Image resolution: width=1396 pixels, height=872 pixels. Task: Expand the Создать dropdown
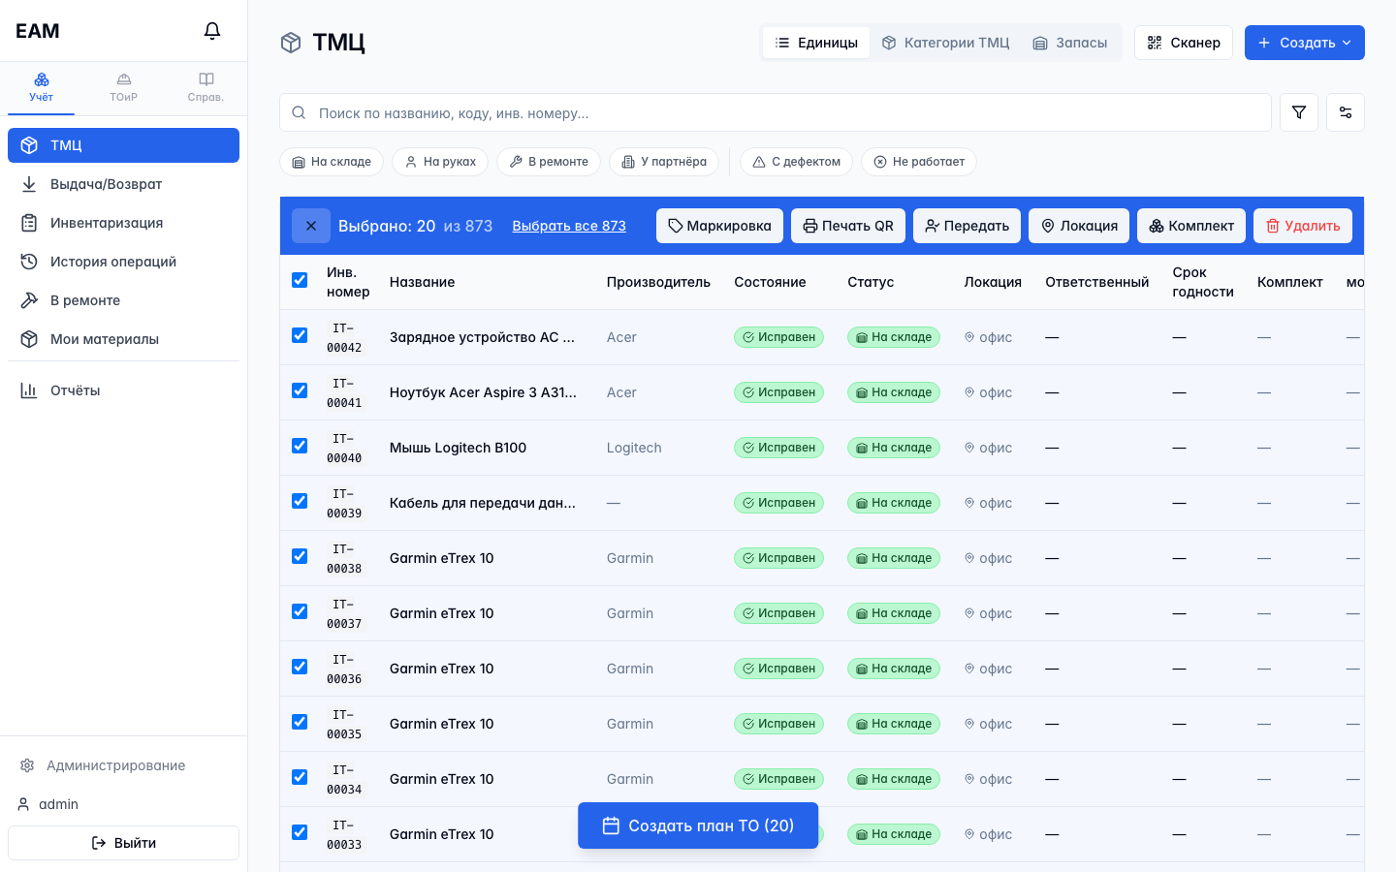coord(1305,43)
